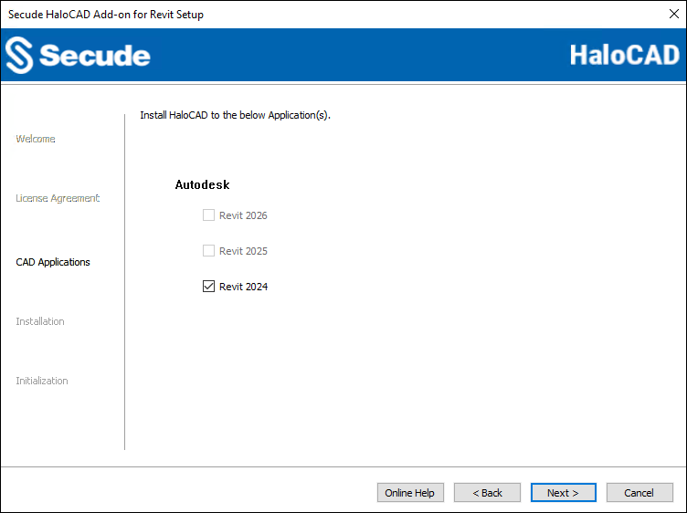687x513 pixels.
Task: Select the Welcome step in sidebar
Action: [36, 139]
